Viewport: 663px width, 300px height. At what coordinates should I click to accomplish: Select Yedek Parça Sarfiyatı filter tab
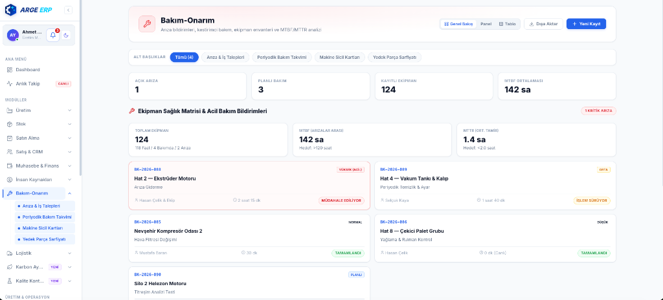coord(394,58)
